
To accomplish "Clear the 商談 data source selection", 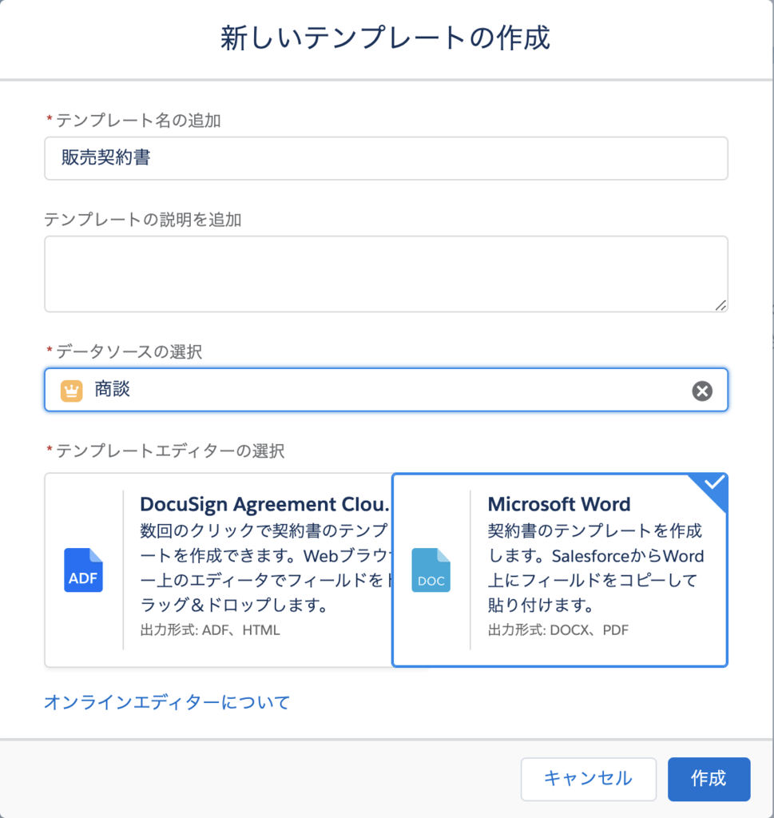I will [x=702, y=391].
